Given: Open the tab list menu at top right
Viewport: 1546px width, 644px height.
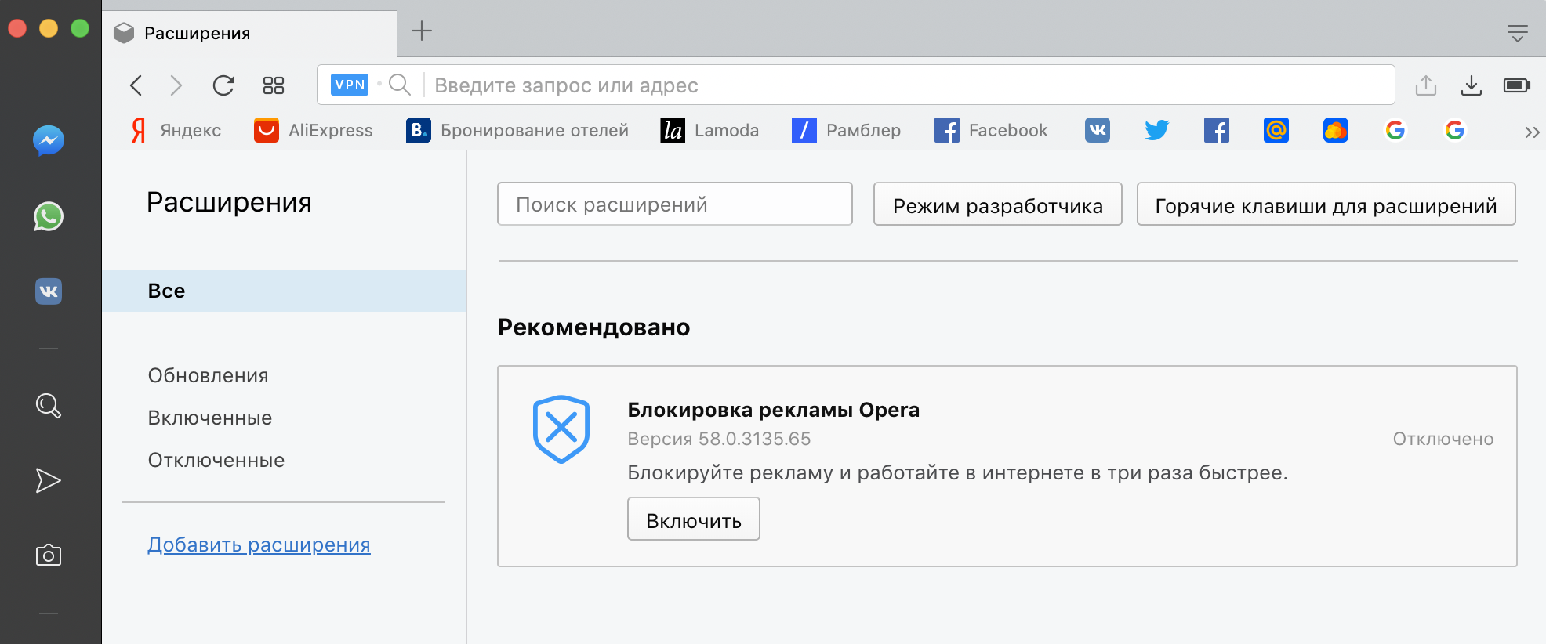Looking at the screenshot, I should pos(1517,33).
